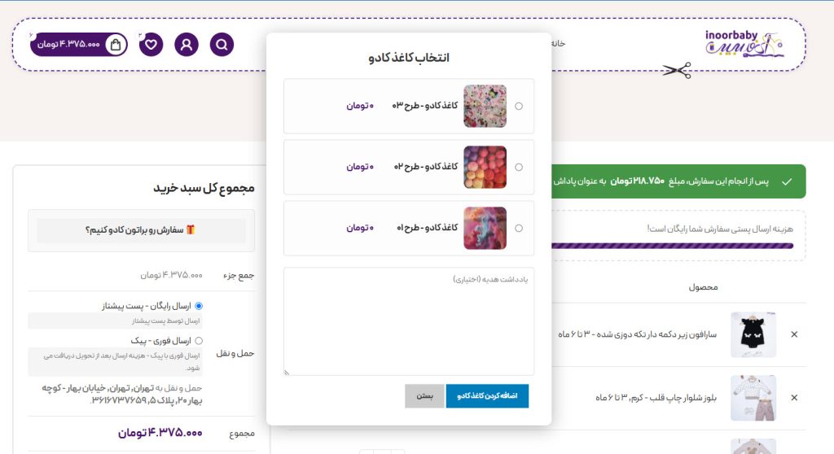Type in the optional gift note field

409,321
